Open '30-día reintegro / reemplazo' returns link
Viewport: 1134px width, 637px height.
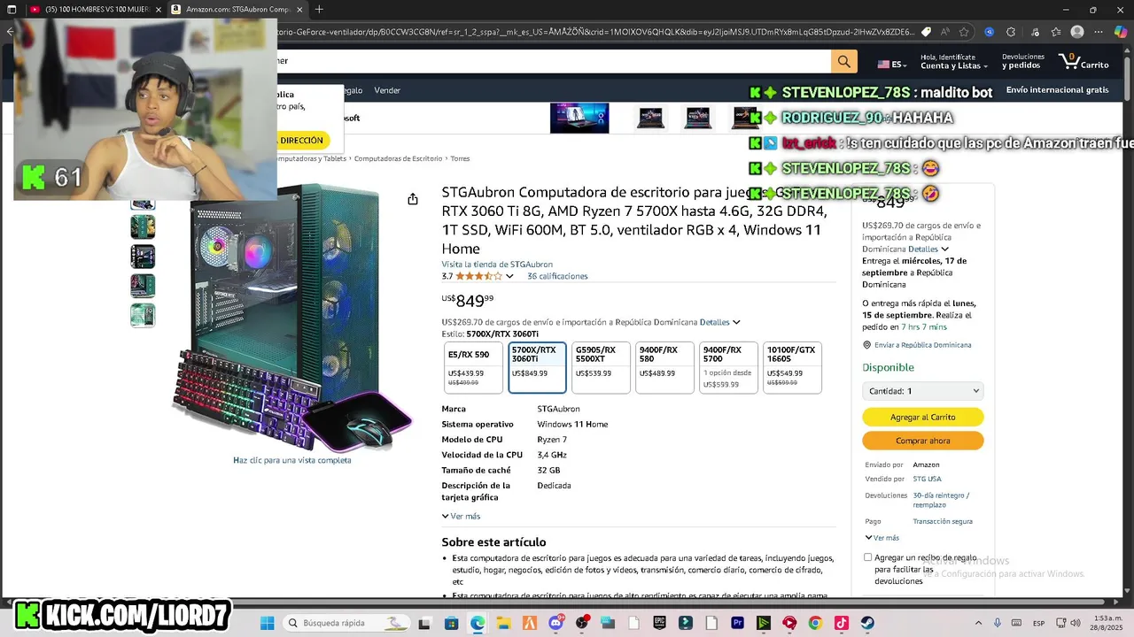click(941, 500)
